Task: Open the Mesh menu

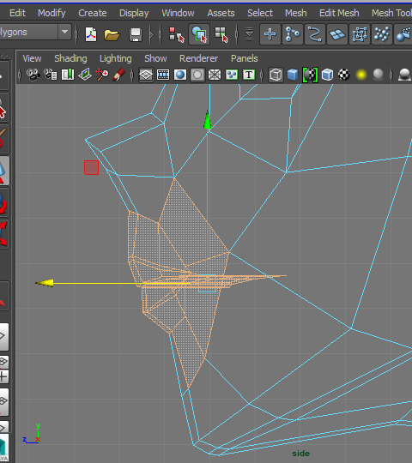Action: pyautogui.click(x=295, y=13)
